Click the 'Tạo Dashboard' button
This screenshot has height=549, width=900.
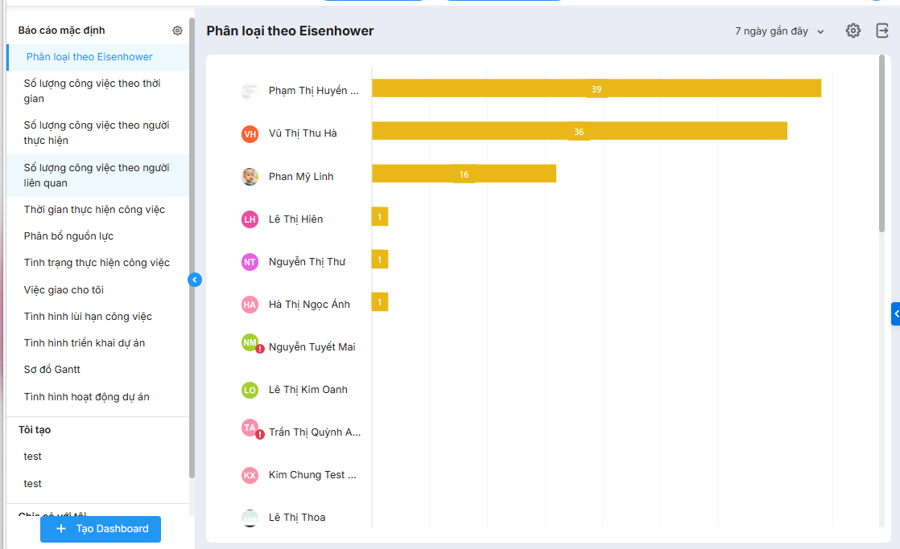[x=101, y=529]
